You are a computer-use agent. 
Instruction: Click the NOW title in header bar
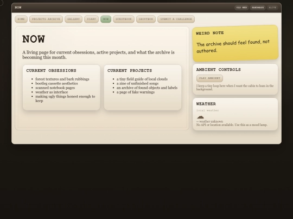(x=18, y=8)
